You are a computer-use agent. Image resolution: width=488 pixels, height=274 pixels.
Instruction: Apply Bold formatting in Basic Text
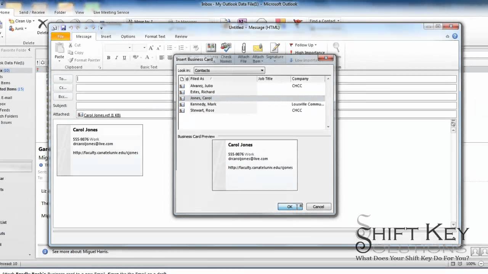coord(109,57)
